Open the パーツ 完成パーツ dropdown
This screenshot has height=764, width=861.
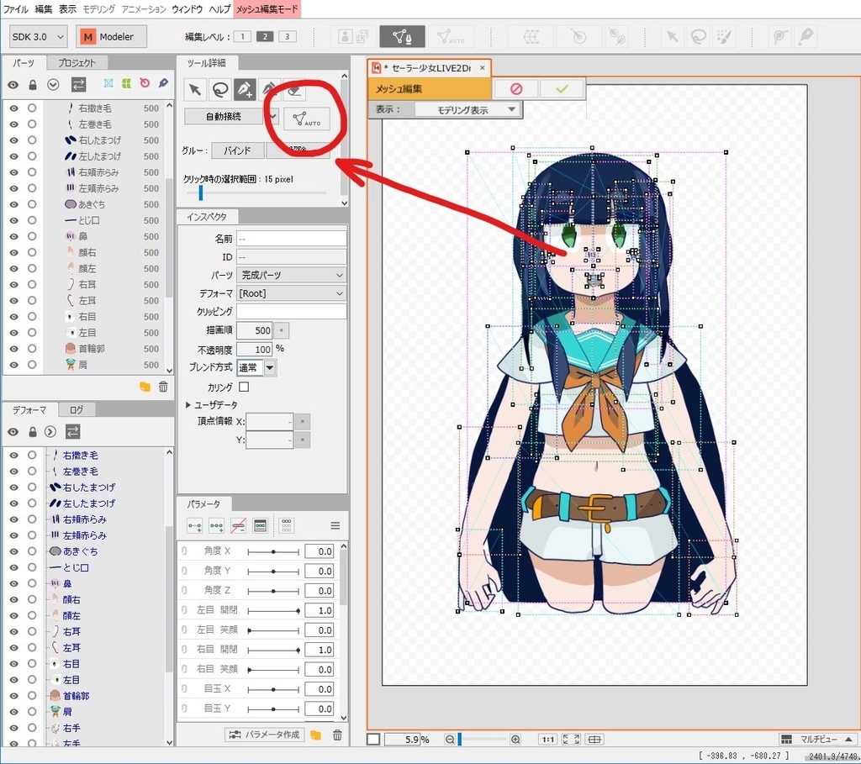pyautogui.click(x=292, y=275)
